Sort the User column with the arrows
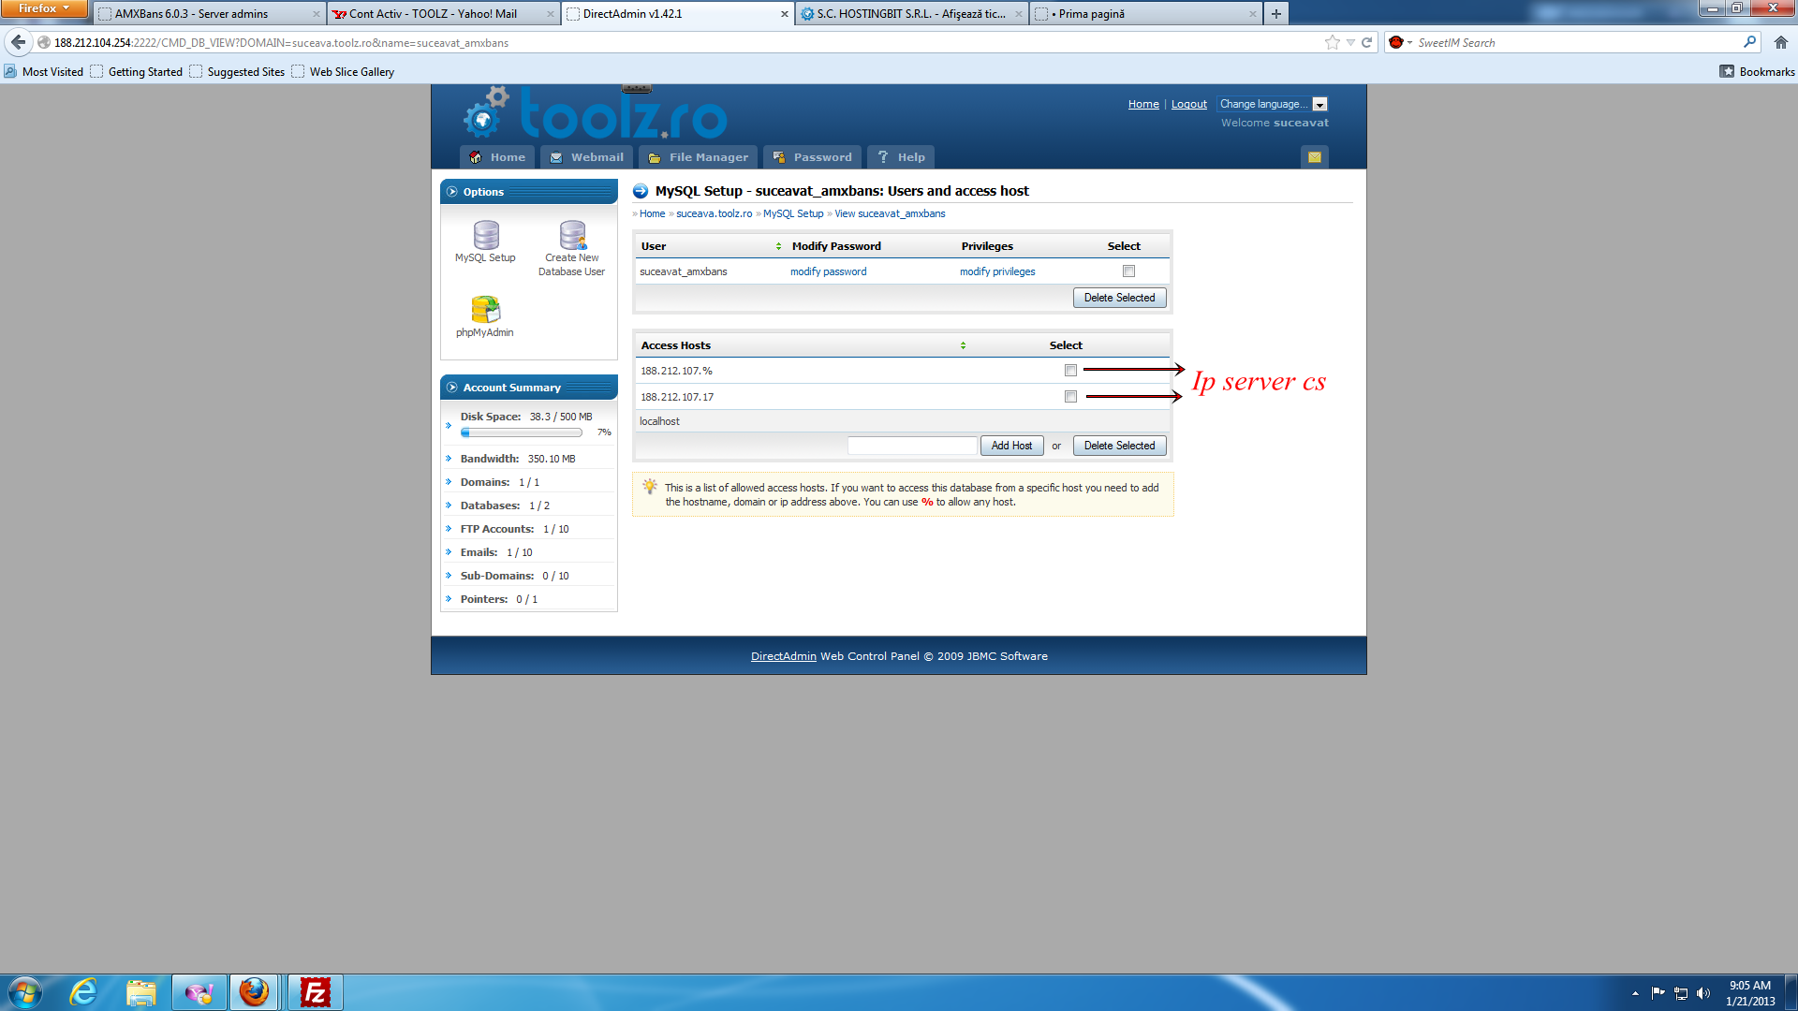Image resolution: width=1798 pixels, height=1011 pixels. [x=778, y=246]
